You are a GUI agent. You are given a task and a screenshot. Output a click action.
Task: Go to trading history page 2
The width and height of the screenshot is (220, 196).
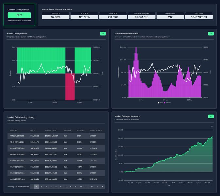coord(41,187)
